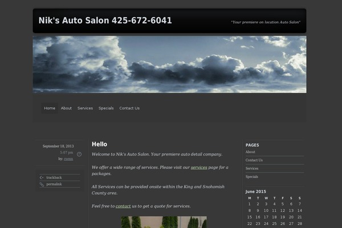
Task: Select day 18 in the calendar
Action: tap(274, 217)
